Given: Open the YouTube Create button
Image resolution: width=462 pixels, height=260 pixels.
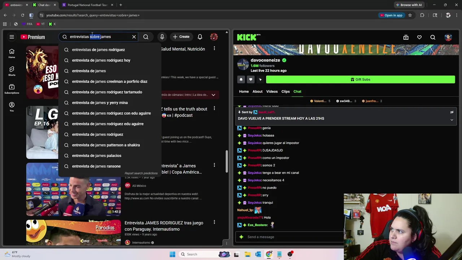Looking at the screenshot, I should pos(181,37).
